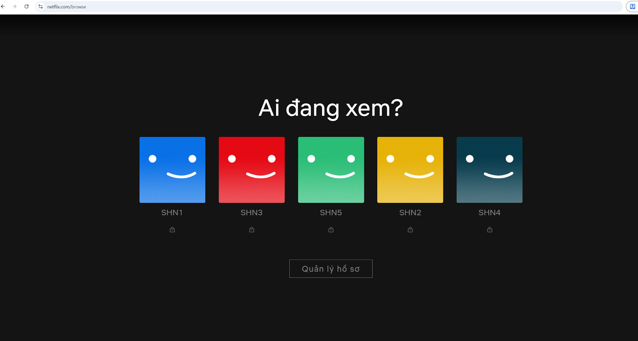Click the browser forward arrow
Viewport: 638px width, 341px height.
[15, 7]
